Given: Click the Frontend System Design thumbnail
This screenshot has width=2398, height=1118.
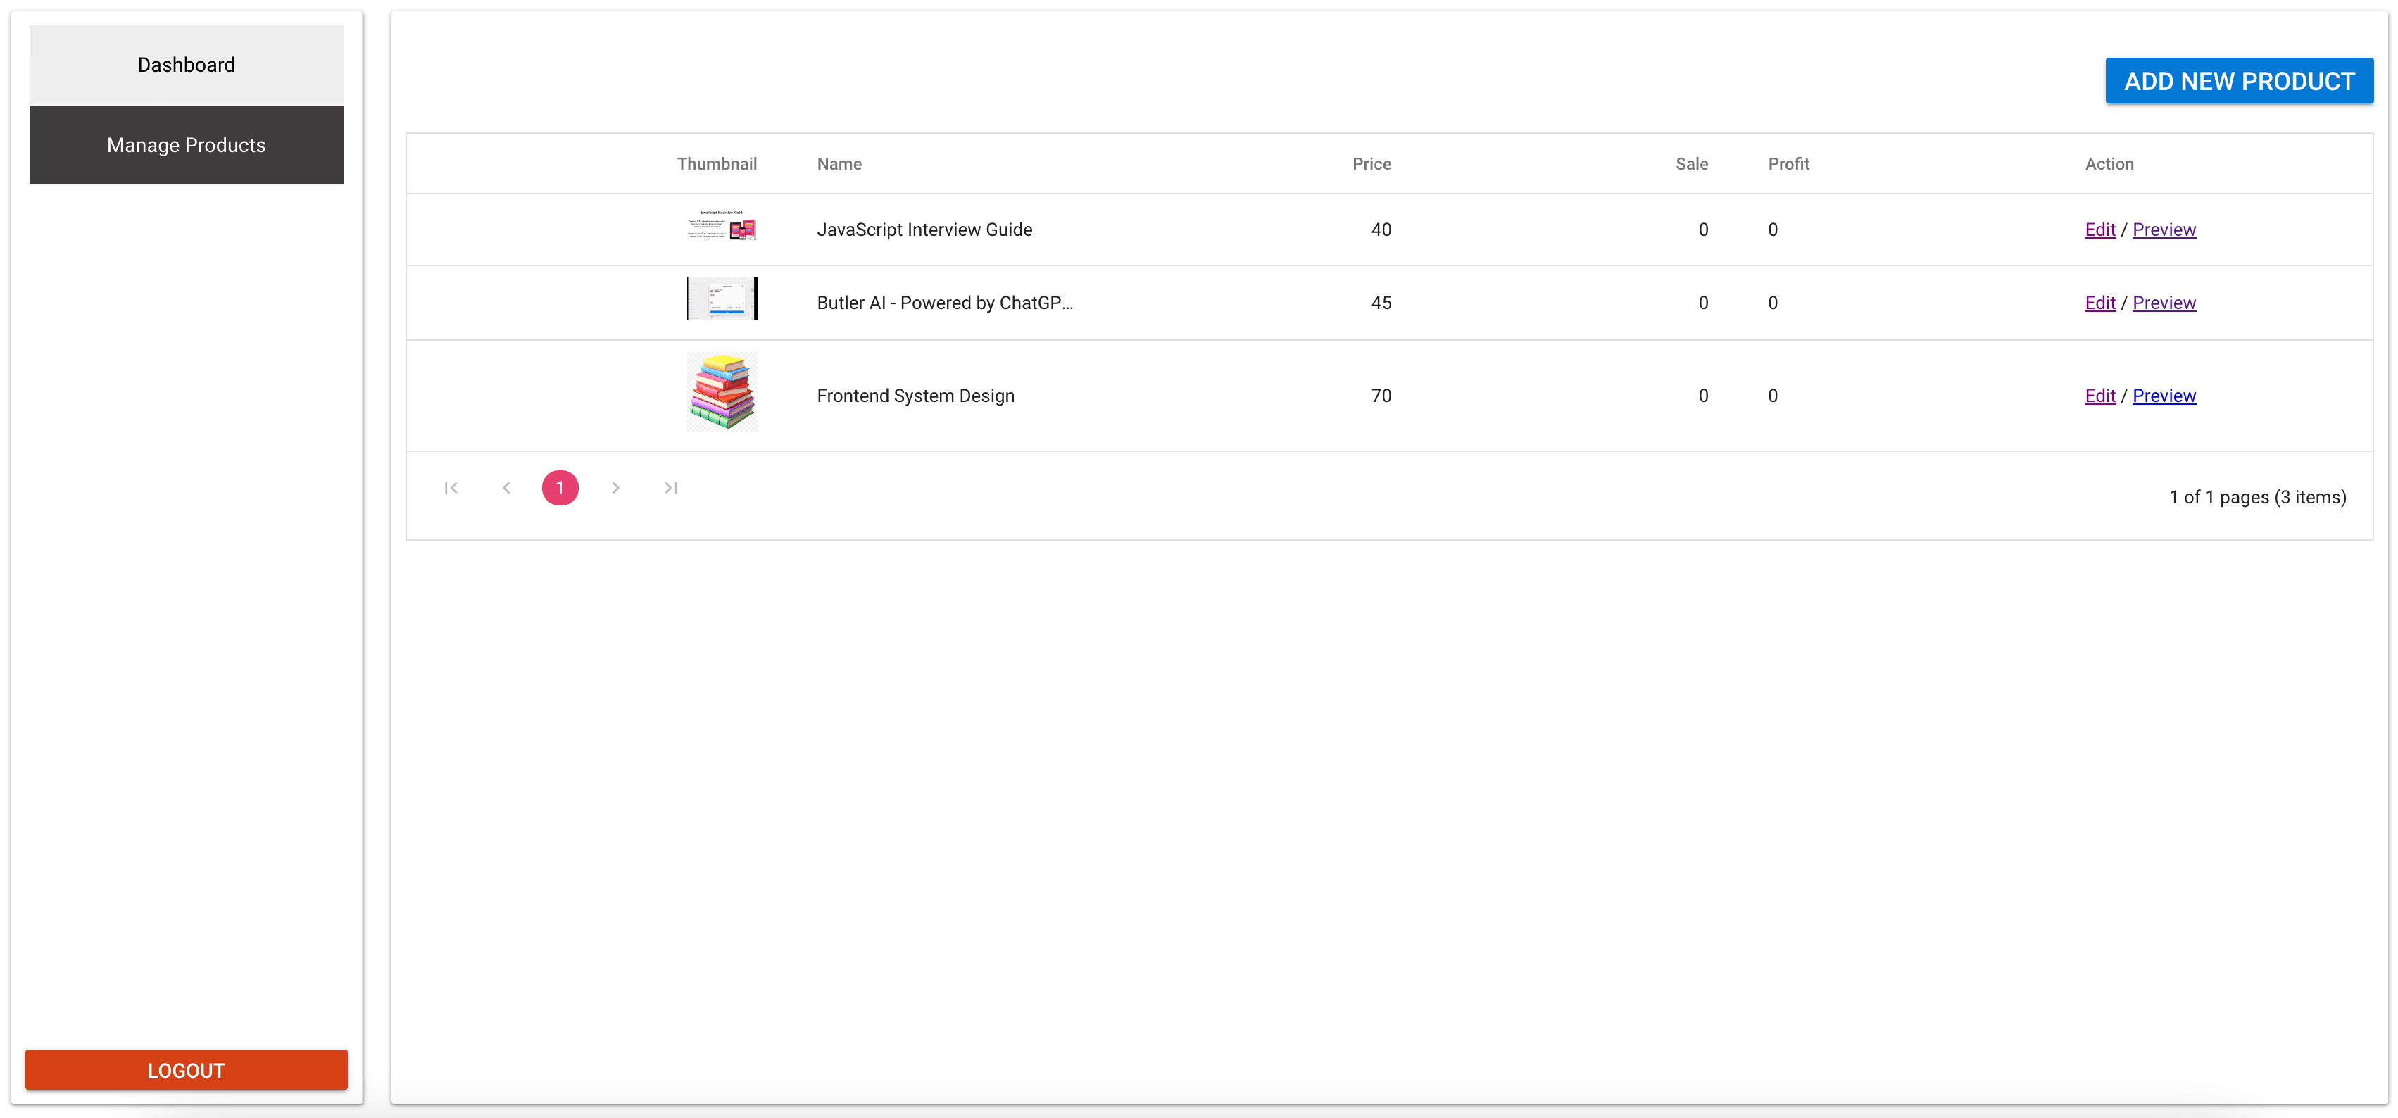Looking at the screenshot, I should [719, 394].
